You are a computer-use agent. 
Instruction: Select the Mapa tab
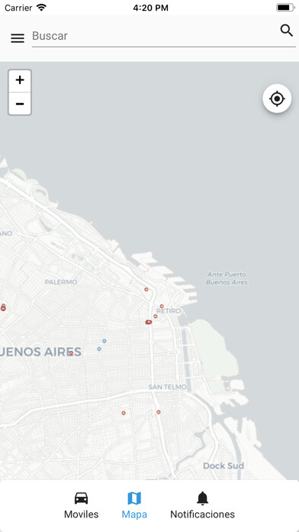(x=134, y=505)
